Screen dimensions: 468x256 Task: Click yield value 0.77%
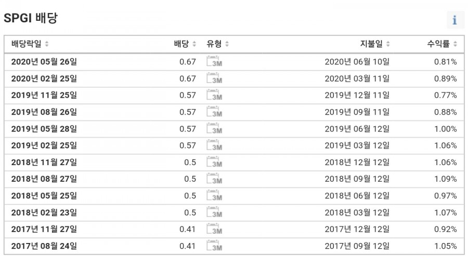tap(445, 95)
